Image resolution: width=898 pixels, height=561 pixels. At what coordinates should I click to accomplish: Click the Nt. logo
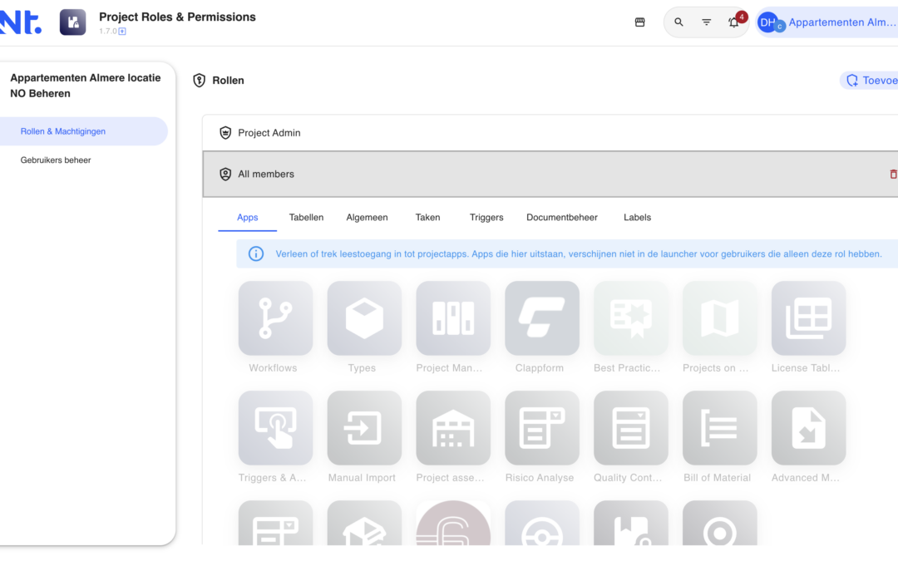pos(21,22)
